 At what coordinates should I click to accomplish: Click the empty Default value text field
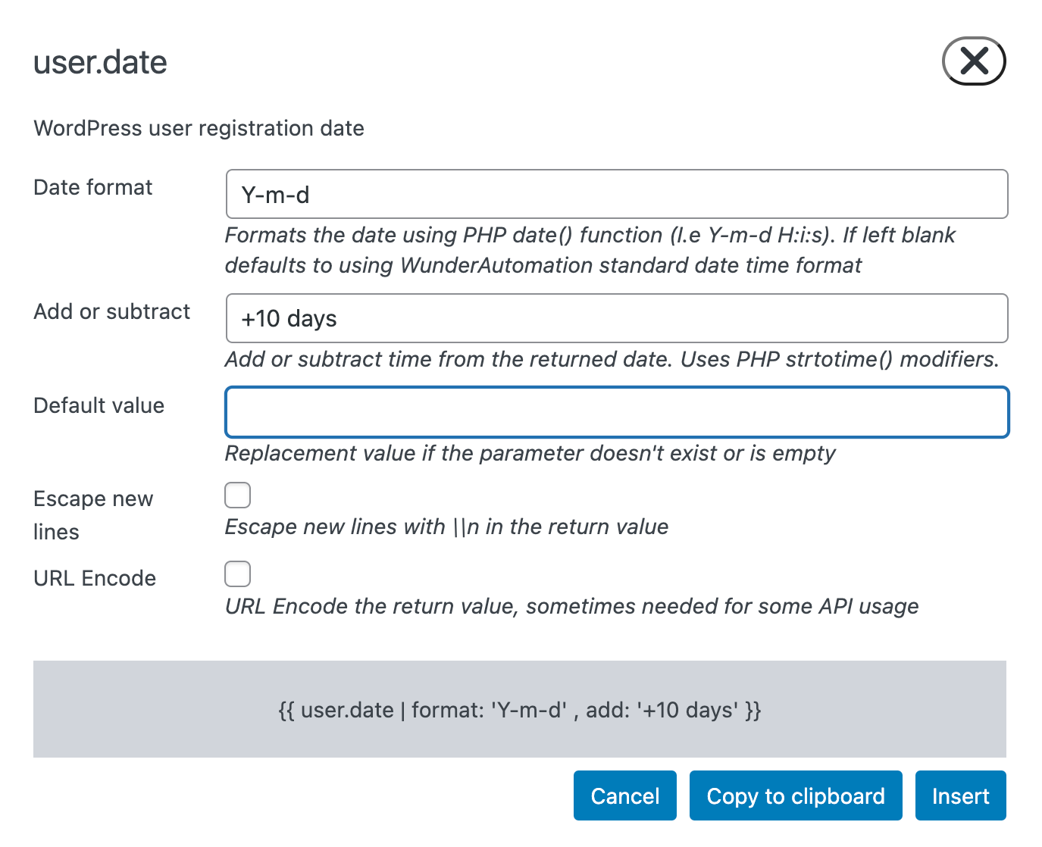[x=616, y=413]
